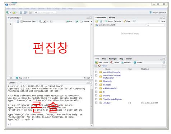Click the clear console icon beside Console path
Screen dimensions: 171x134
(21, 83)
